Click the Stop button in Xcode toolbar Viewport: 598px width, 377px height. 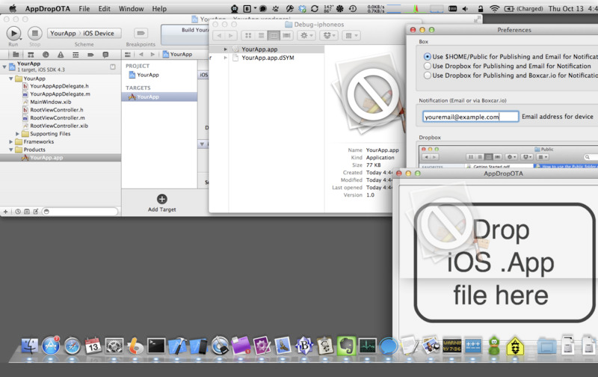tap(34, 34)
